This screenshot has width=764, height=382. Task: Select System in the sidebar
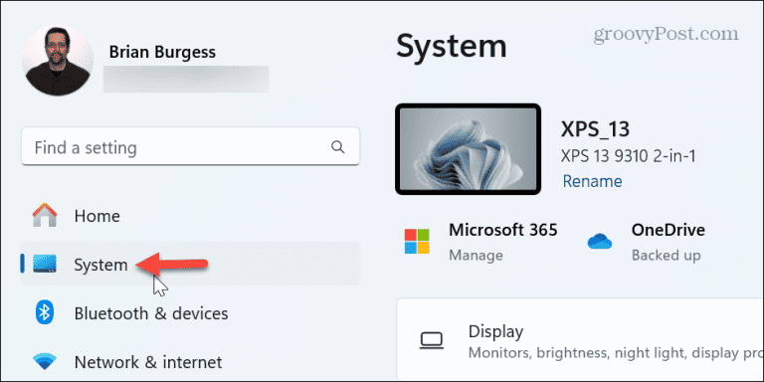tap(191, 264)
